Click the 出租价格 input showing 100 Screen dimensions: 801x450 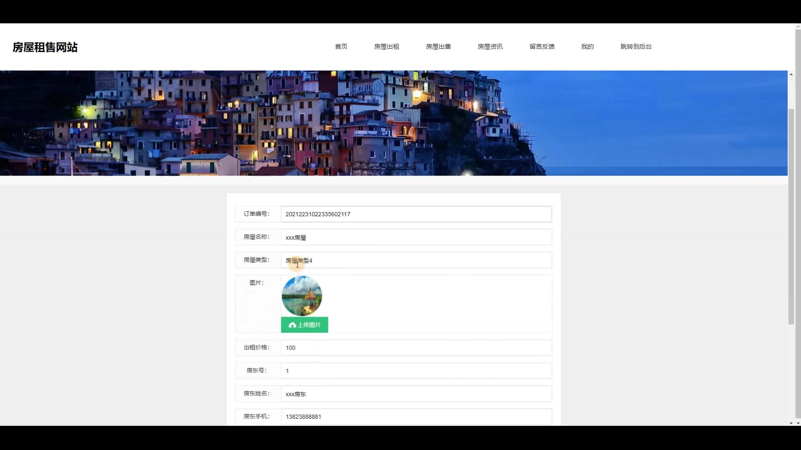click(x=416, y=348)
